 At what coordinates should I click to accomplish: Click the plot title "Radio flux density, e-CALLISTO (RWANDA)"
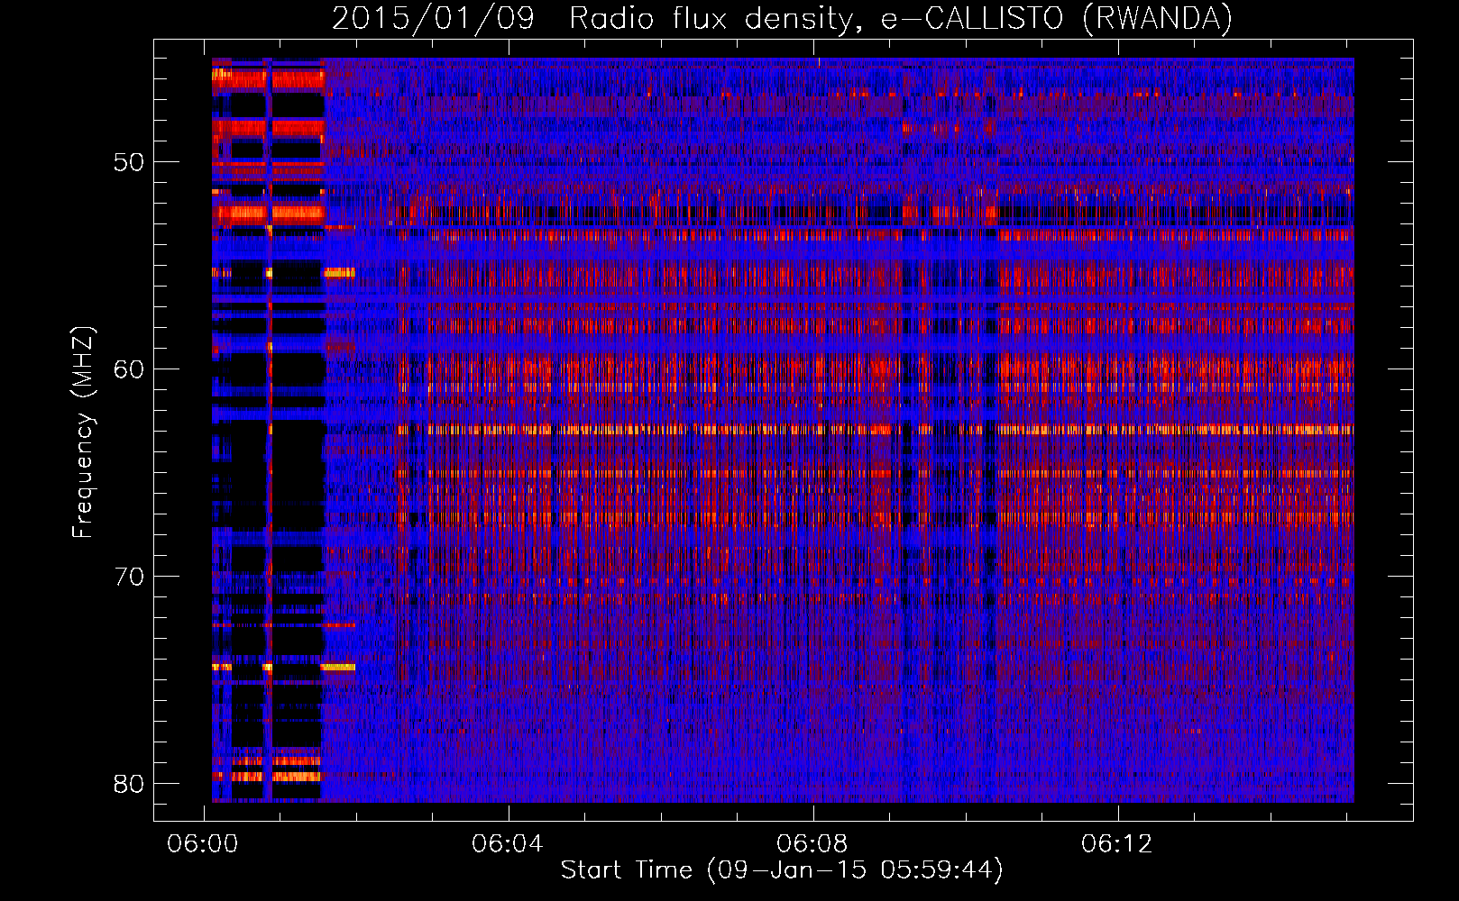(x=900, y=18)
